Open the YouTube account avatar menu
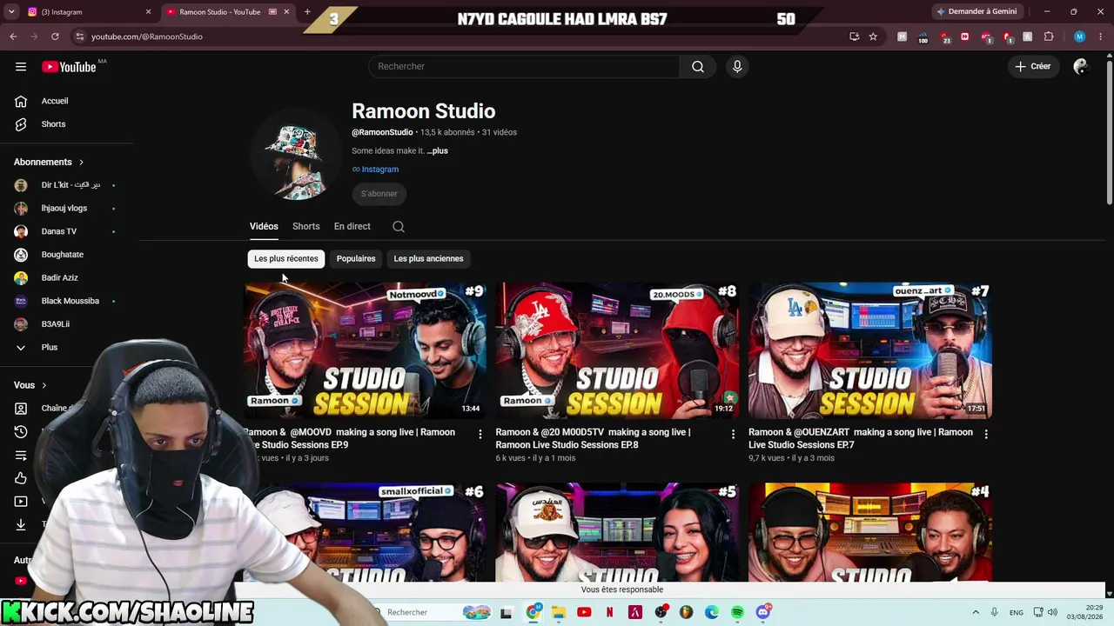This screenshot has height=626, width=1114. (x=1081, y=67)
